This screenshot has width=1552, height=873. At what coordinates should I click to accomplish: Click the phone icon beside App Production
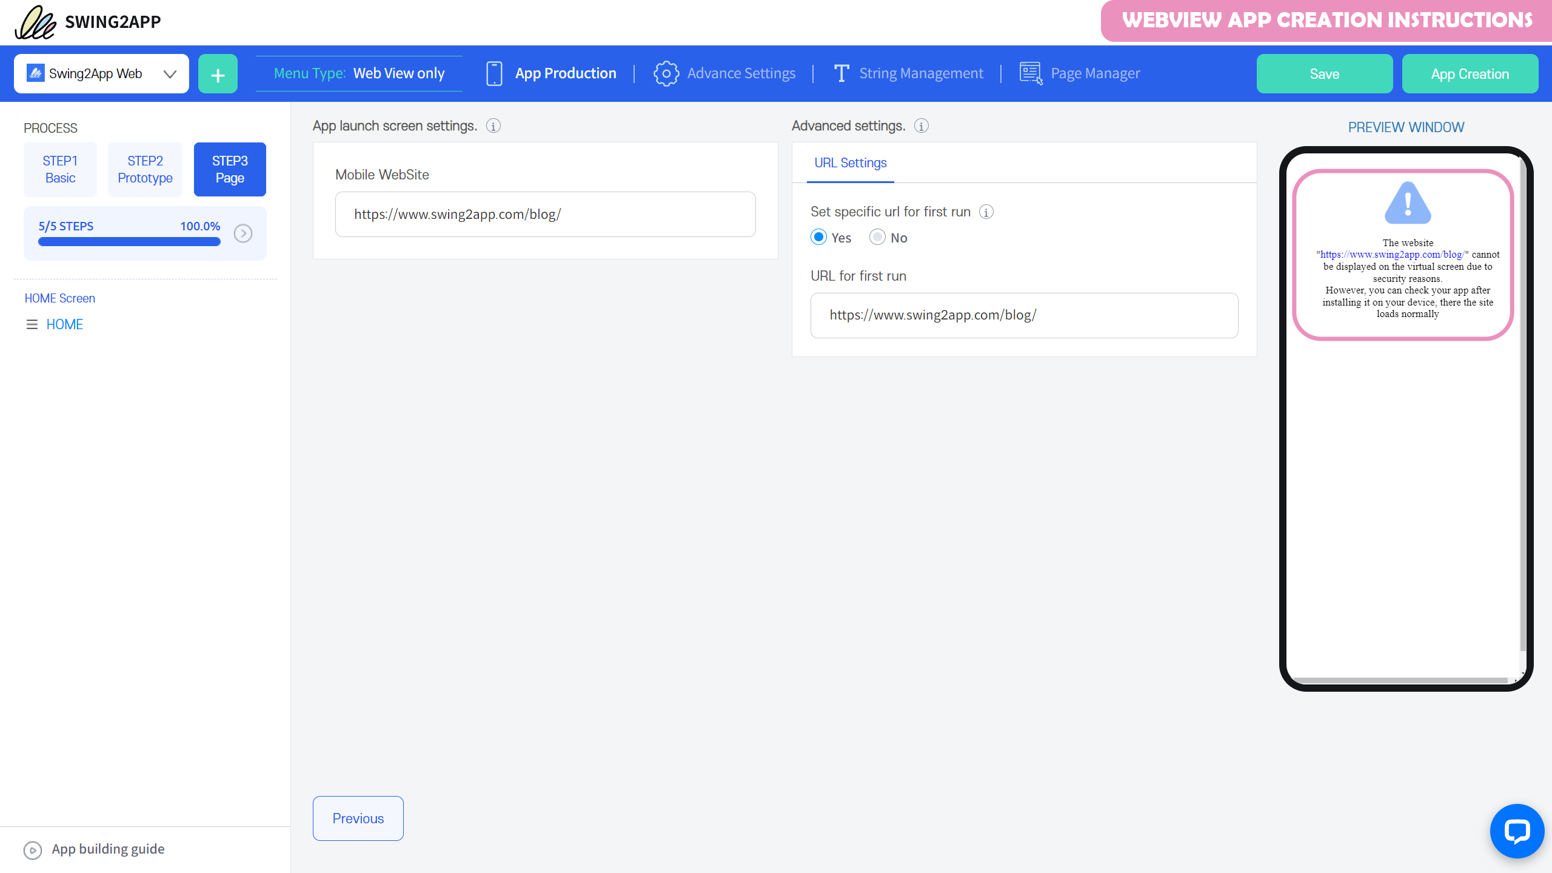click(x=494, y=73)
